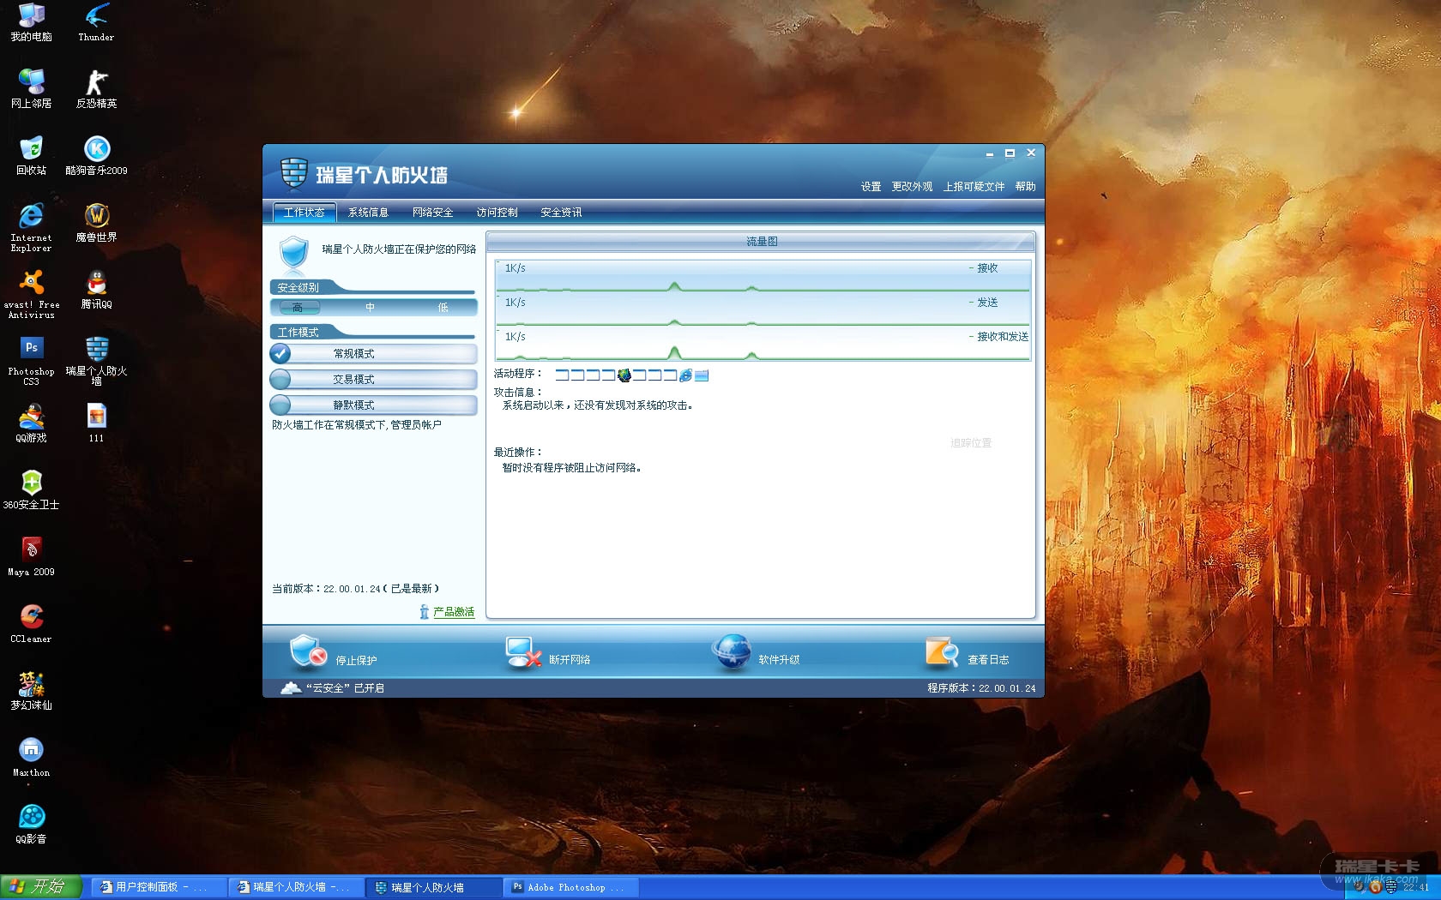Open 我的电脑 desktop icon
The height and width of the screenshot is (900, 1441).
click(31, 22)
